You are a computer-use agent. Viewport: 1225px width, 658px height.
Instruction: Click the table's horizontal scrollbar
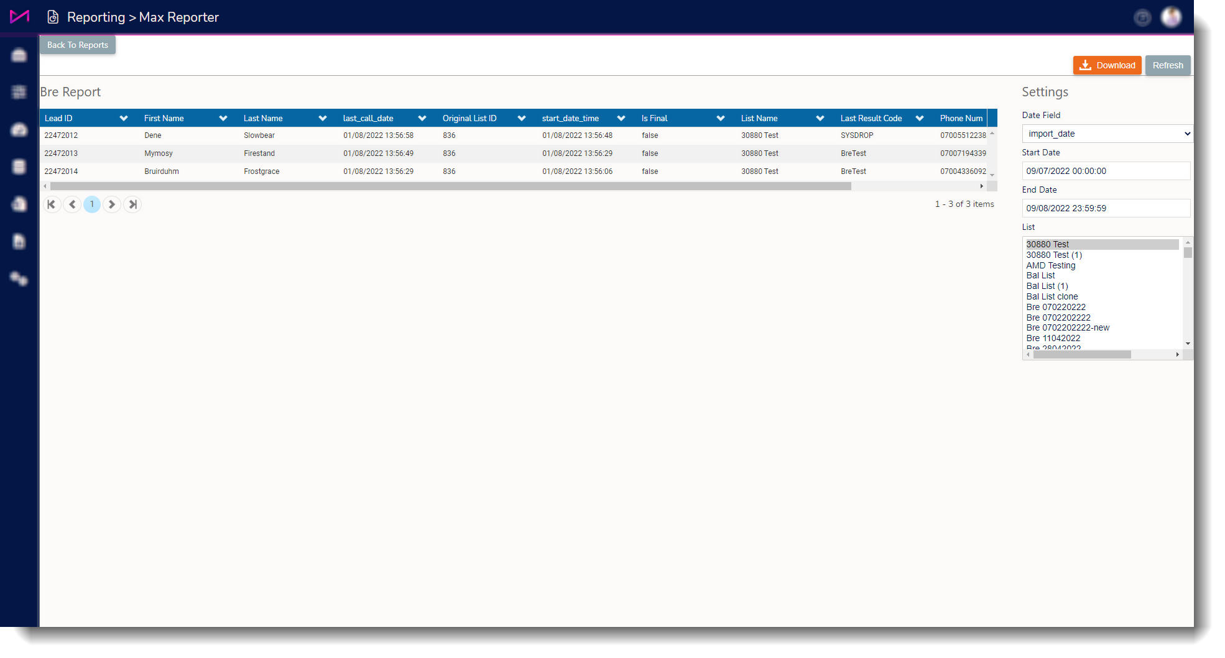pyautogui.click(x=451, y=186)
